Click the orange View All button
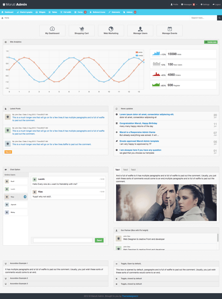This screenshot has height=299, width=222. (8, 152)
